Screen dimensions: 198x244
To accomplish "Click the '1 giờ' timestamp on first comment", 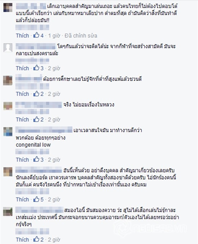I will (54, 36).
